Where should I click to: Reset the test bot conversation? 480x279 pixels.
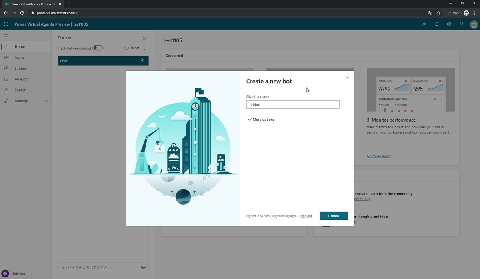pos(132,48)
